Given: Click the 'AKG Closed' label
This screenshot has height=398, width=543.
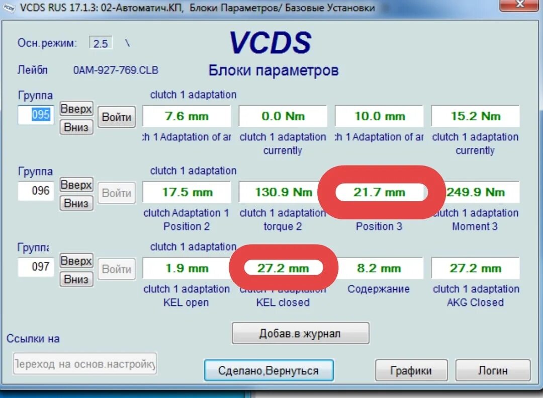Looking at the screenshot, I should (x=475, y=303).
